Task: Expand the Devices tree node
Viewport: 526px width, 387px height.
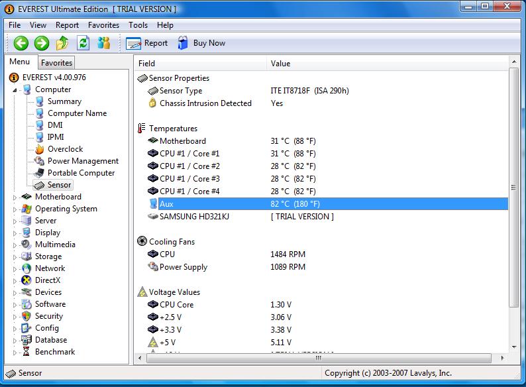Action: (x=15, y=293)
